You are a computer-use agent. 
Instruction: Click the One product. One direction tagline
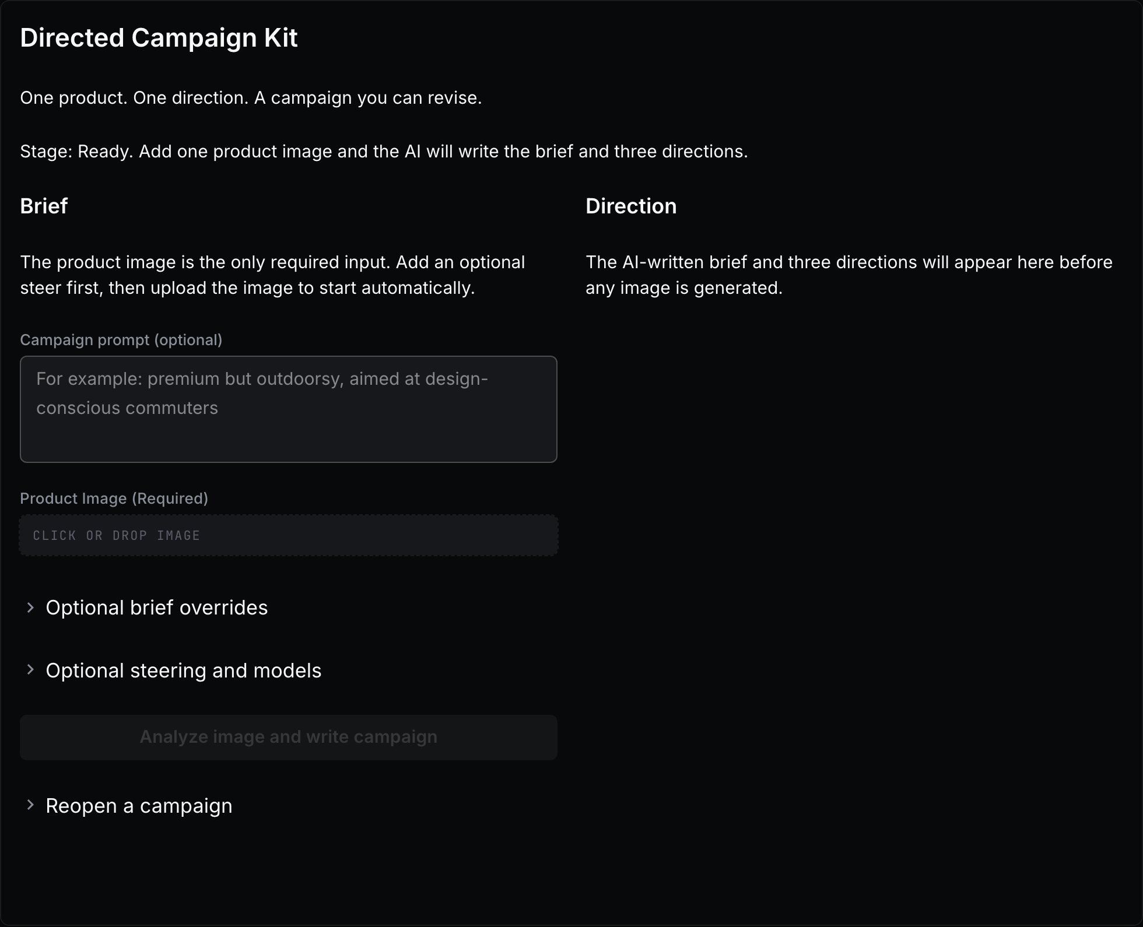pyautogui.click(x=251, y=98)
